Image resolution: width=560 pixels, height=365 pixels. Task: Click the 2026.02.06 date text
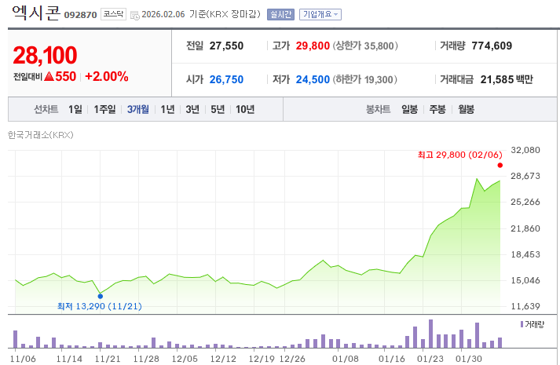coord(163,14)
